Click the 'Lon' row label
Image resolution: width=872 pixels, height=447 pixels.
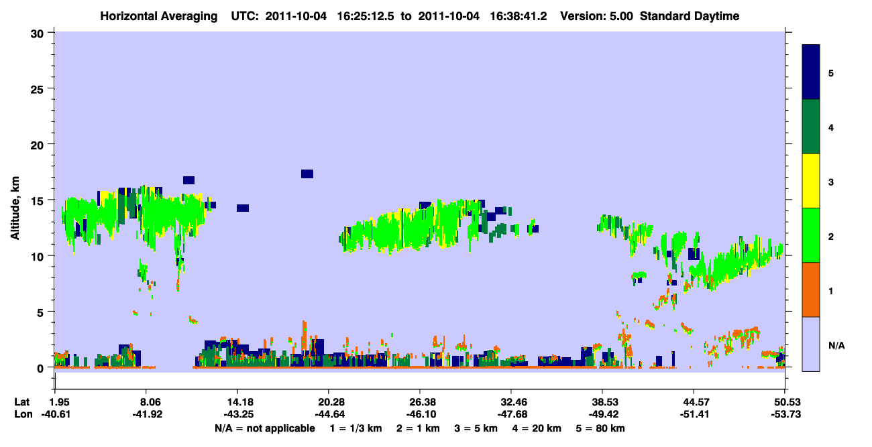22,414
